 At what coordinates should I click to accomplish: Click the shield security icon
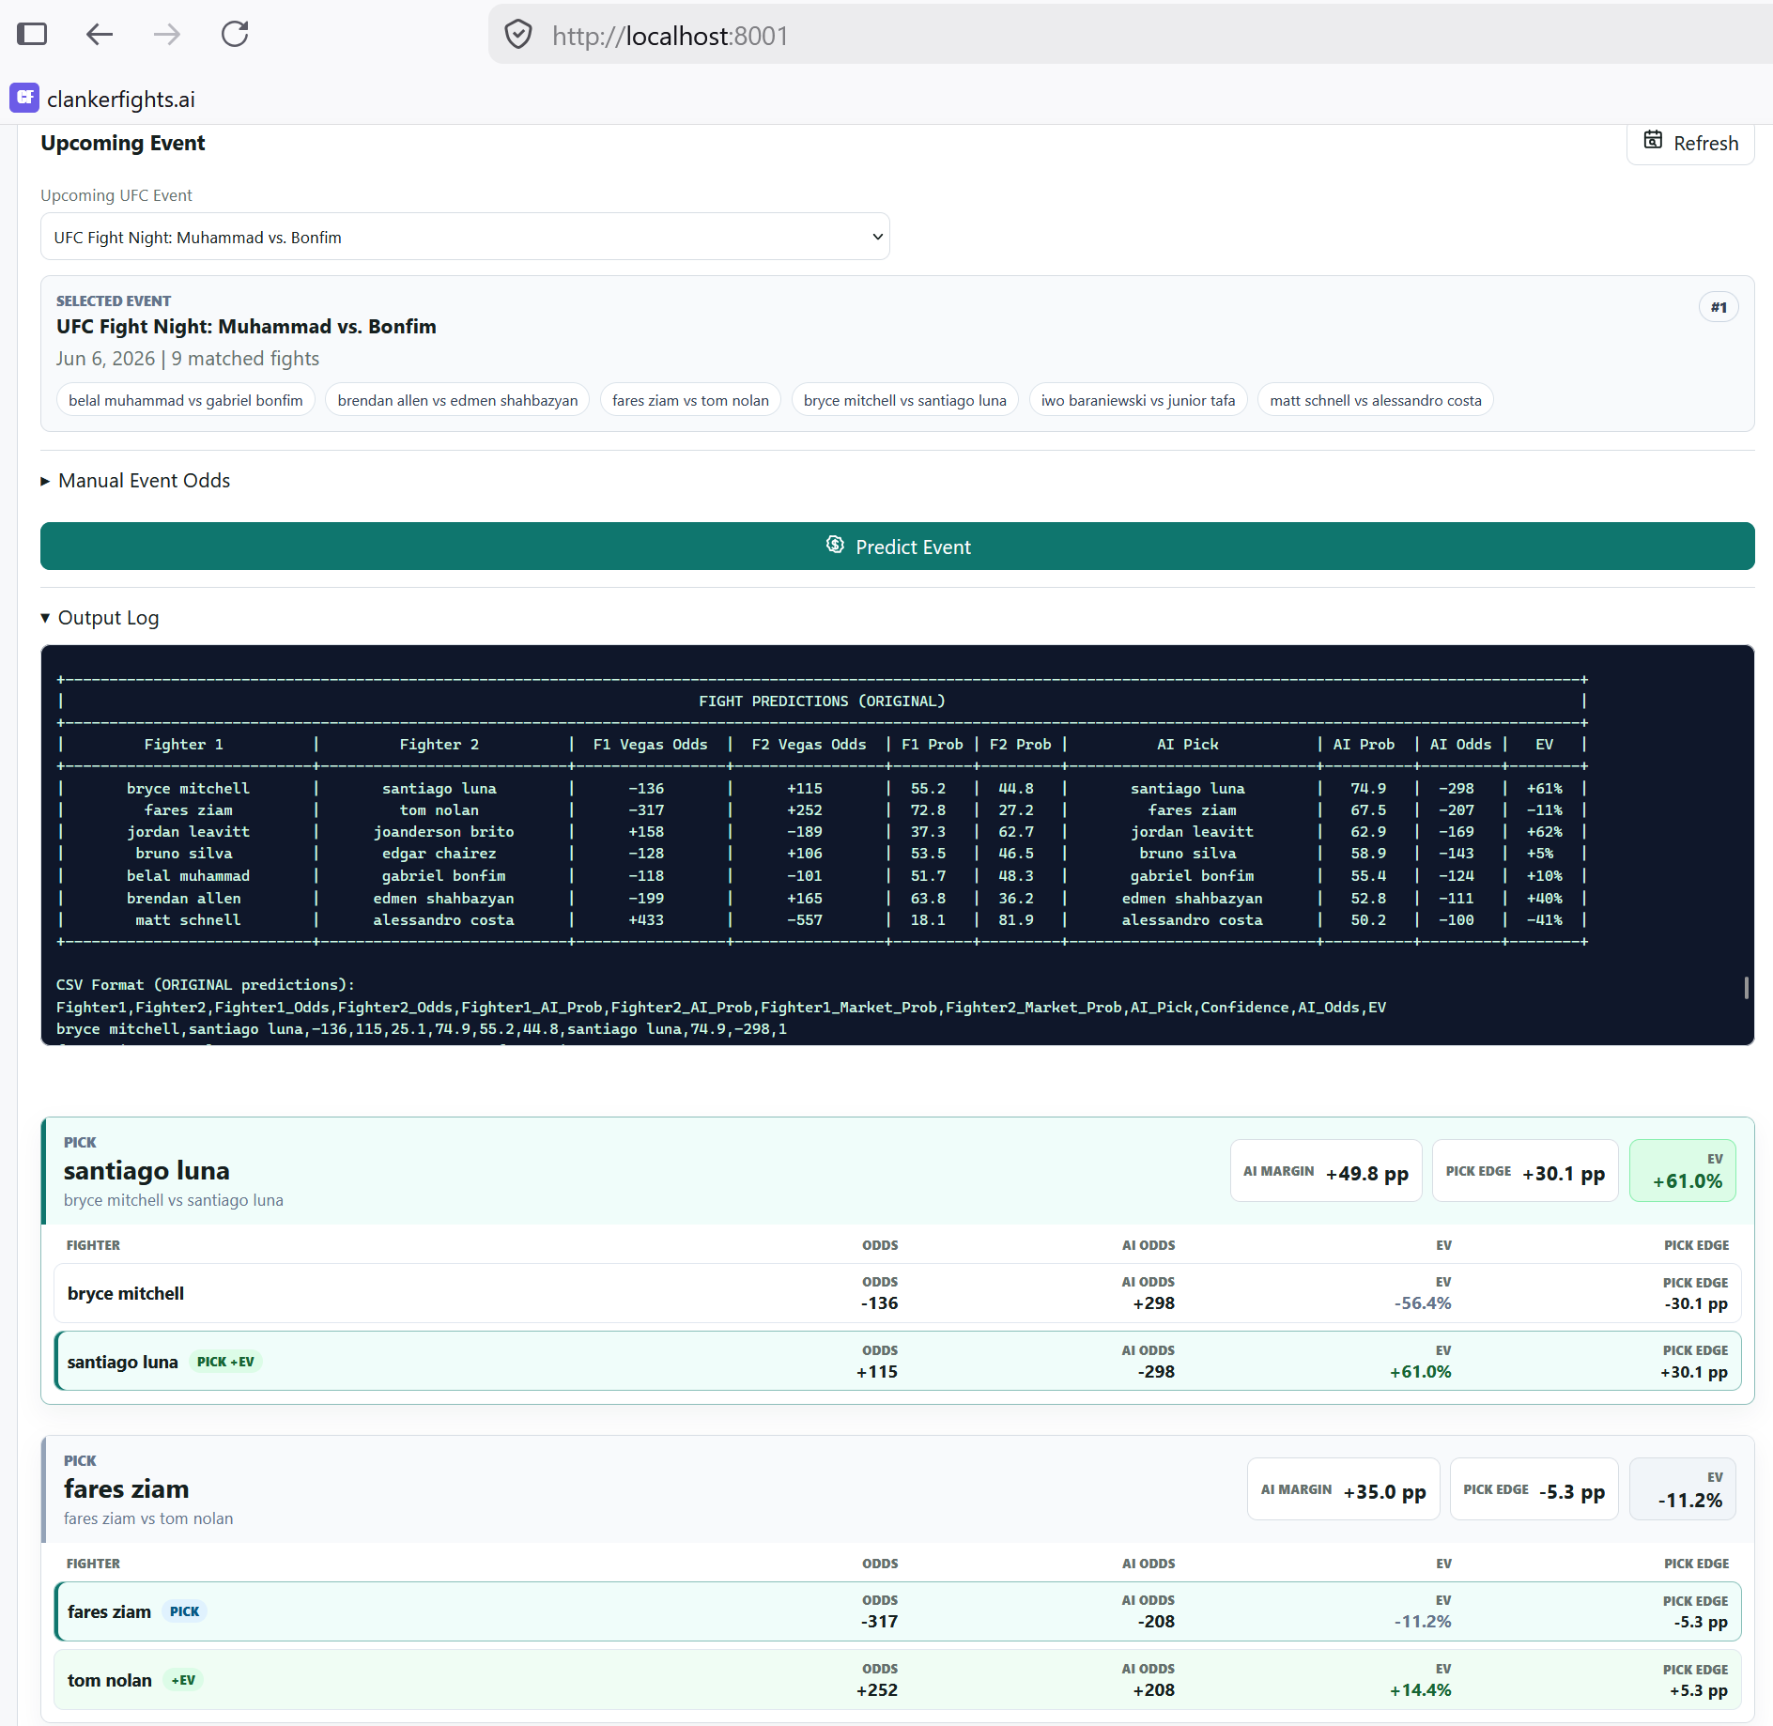518,35
